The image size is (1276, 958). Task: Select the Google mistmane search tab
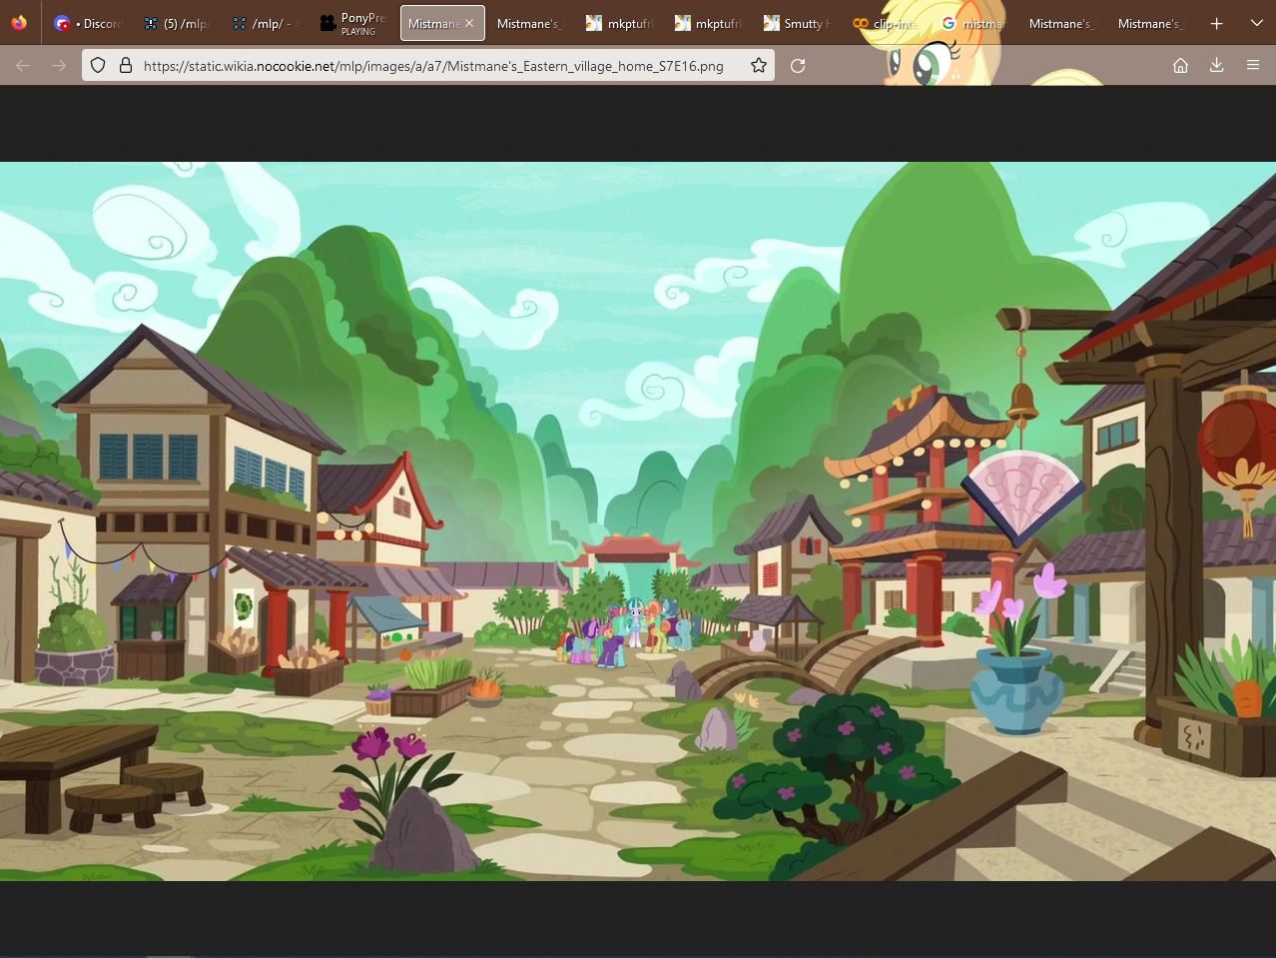coord(973,23)
